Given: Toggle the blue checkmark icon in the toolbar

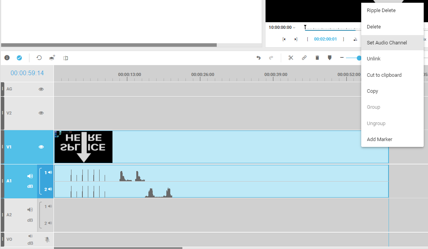Looking at the screenshot, I should [19, 58].
